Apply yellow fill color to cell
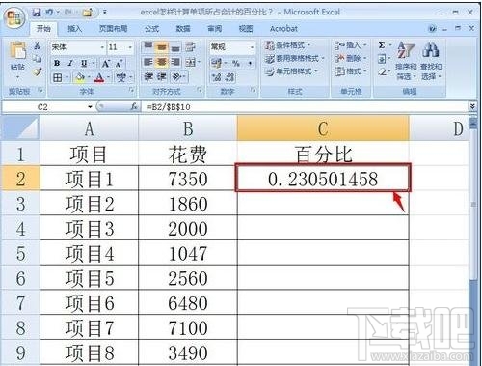This screenshot has width=482, height=366. [x=80, y=77]
